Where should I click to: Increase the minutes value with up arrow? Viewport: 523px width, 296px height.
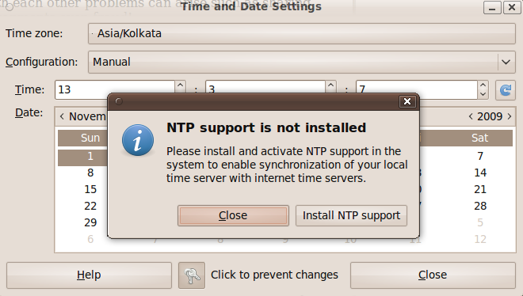(330, 85)
